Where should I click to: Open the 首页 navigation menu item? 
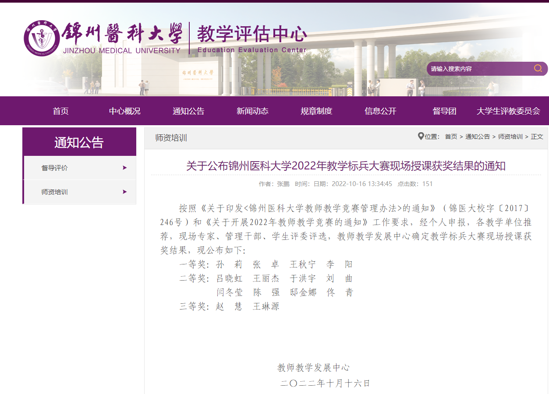click(60, 111)
